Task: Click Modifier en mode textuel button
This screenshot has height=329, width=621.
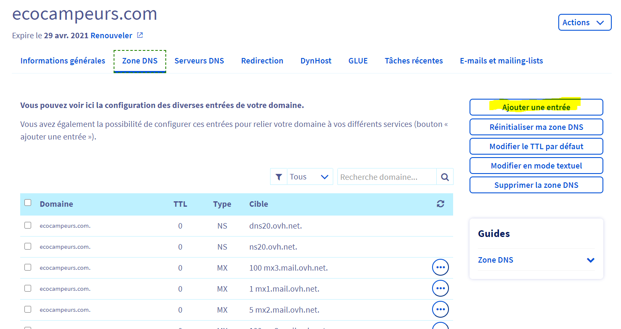Action: coord(536,166)
